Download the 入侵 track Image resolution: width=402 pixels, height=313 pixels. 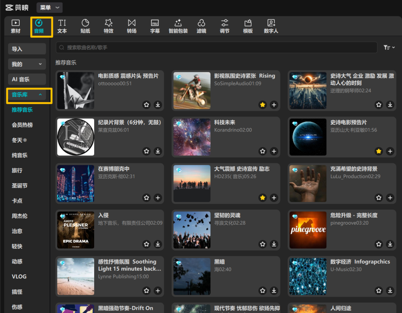pyautogui.click(x=158, y=244)
